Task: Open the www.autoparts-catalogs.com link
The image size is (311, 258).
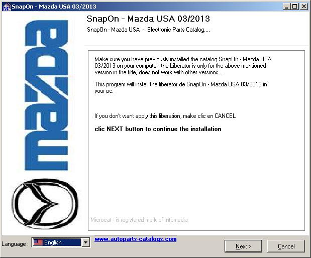Action: click(136, 239)
